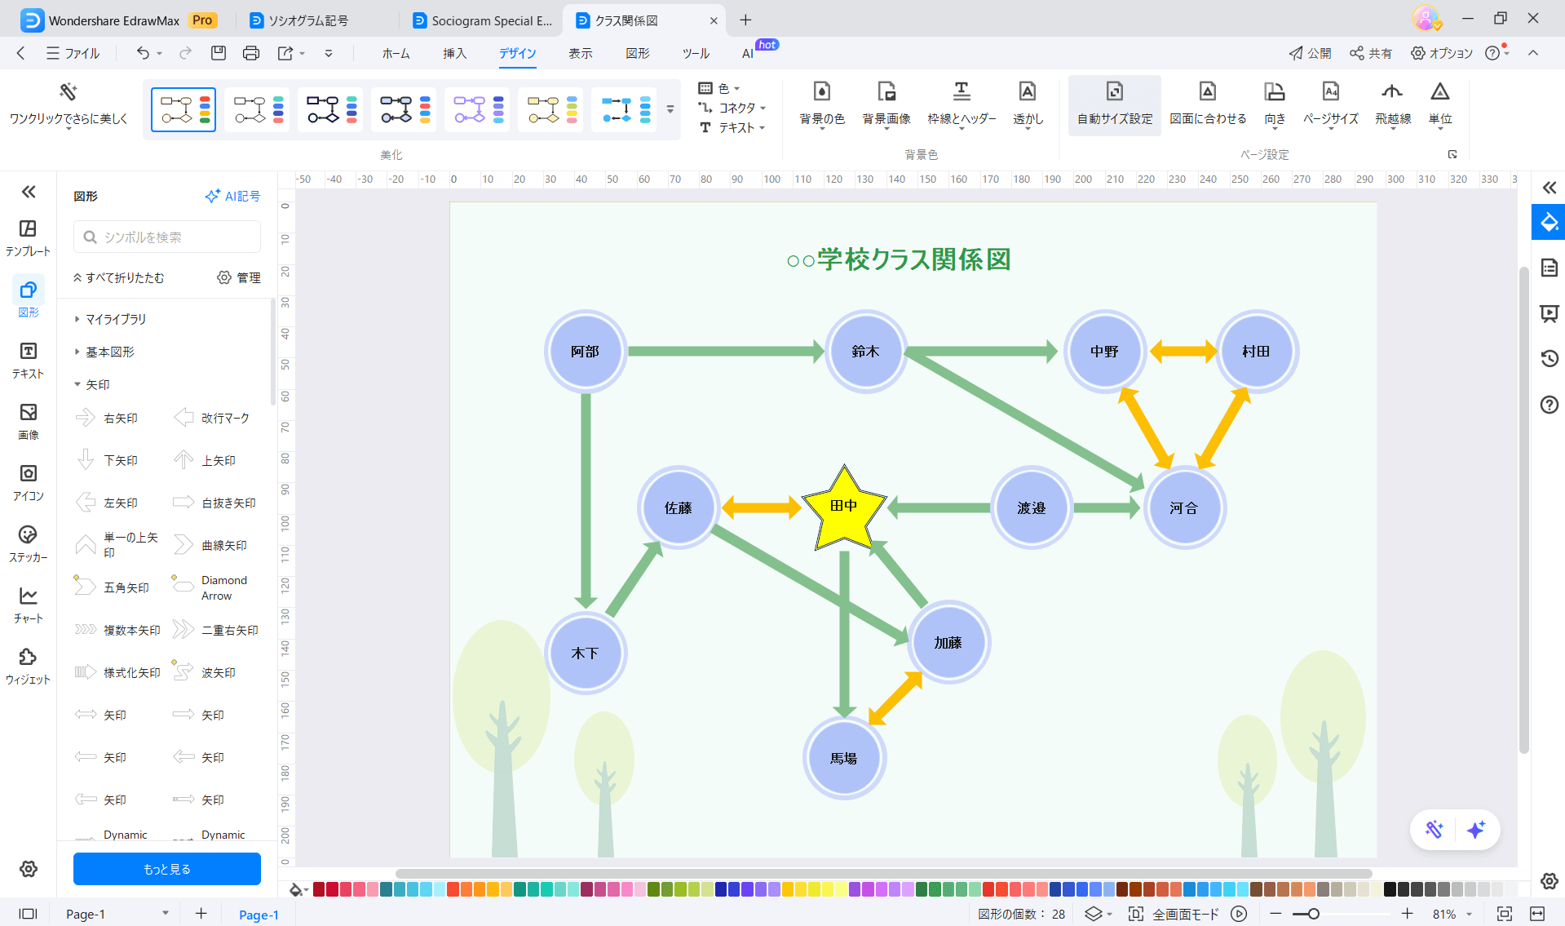Click fit to drawing icon
This screenshot has height=926, width=1565.
(1208, 91)
